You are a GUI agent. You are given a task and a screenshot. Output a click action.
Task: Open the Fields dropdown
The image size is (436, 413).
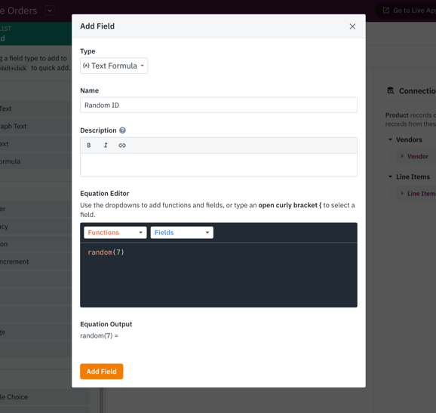click(x=182, y=232)
